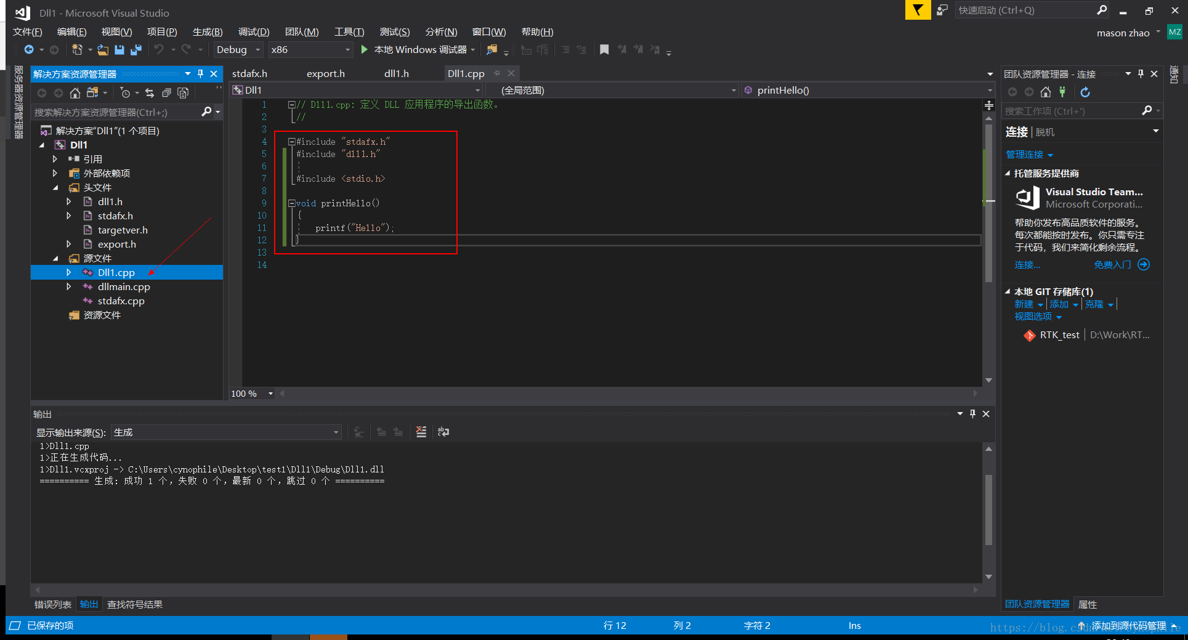
Task: Collapse the 头文件 header files folder
Action: (55, 187)
